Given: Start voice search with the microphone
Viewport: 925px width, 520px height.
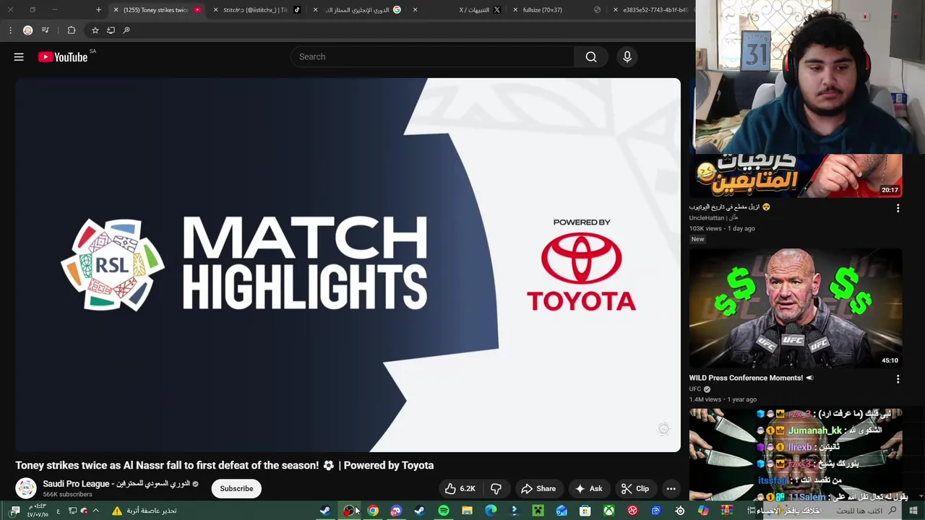Looking at the screenshot, I should (627, 57).
